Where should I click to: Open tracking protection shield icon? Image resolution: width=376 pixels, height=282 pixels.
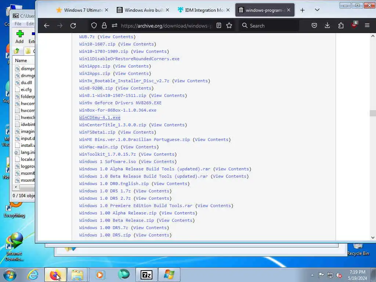pos(94,25)
